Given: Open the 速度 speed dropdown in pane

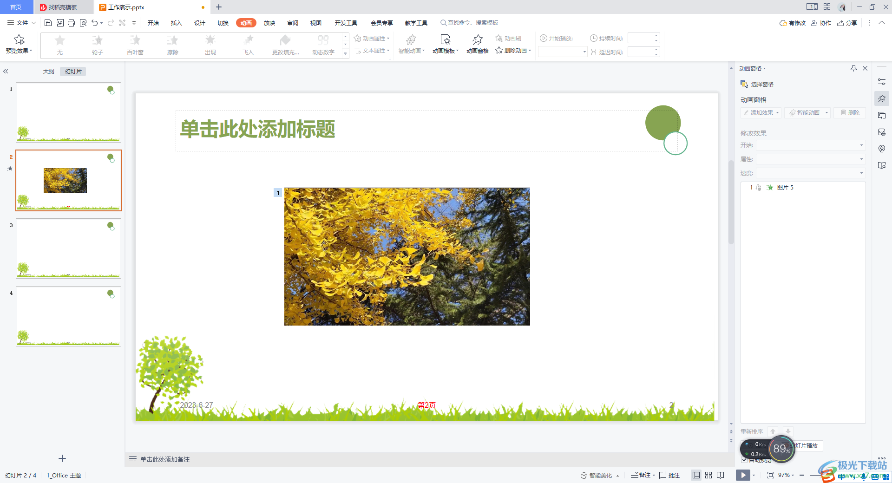Looking at the screenshot, I should point(810,173).
